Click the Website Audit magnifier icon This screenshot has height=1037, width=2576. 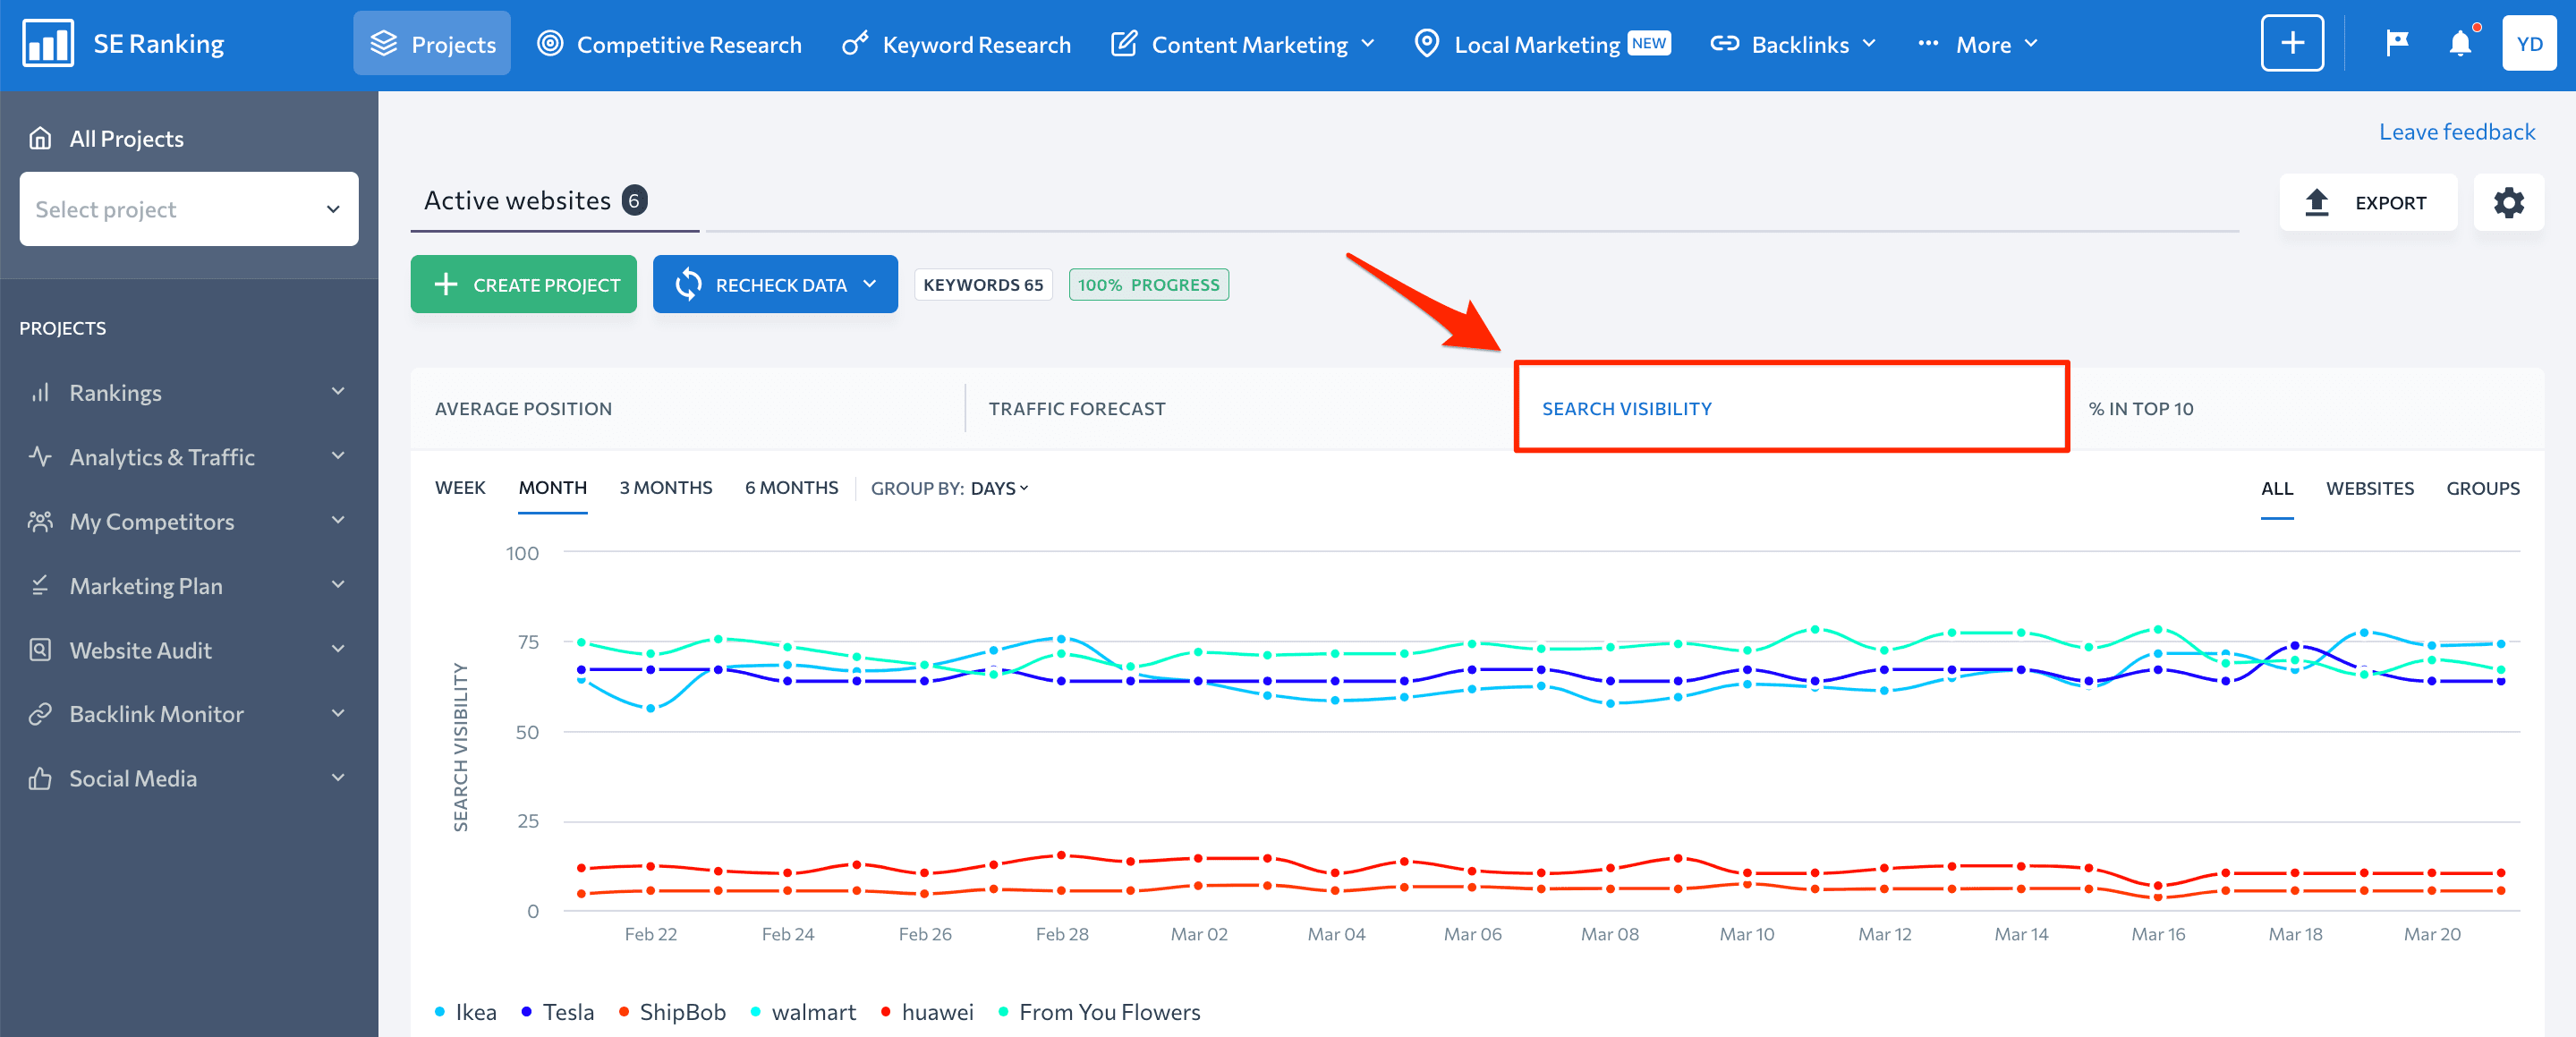(x=40, y=649)
